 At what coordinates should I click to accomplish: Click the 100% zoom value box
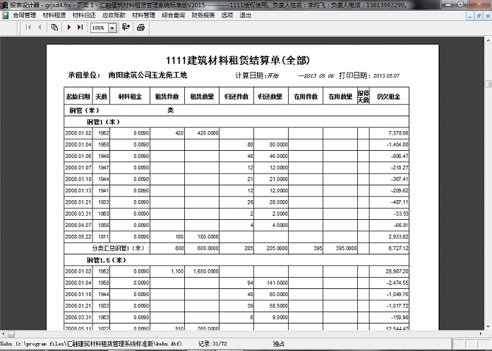click(99, 28)
